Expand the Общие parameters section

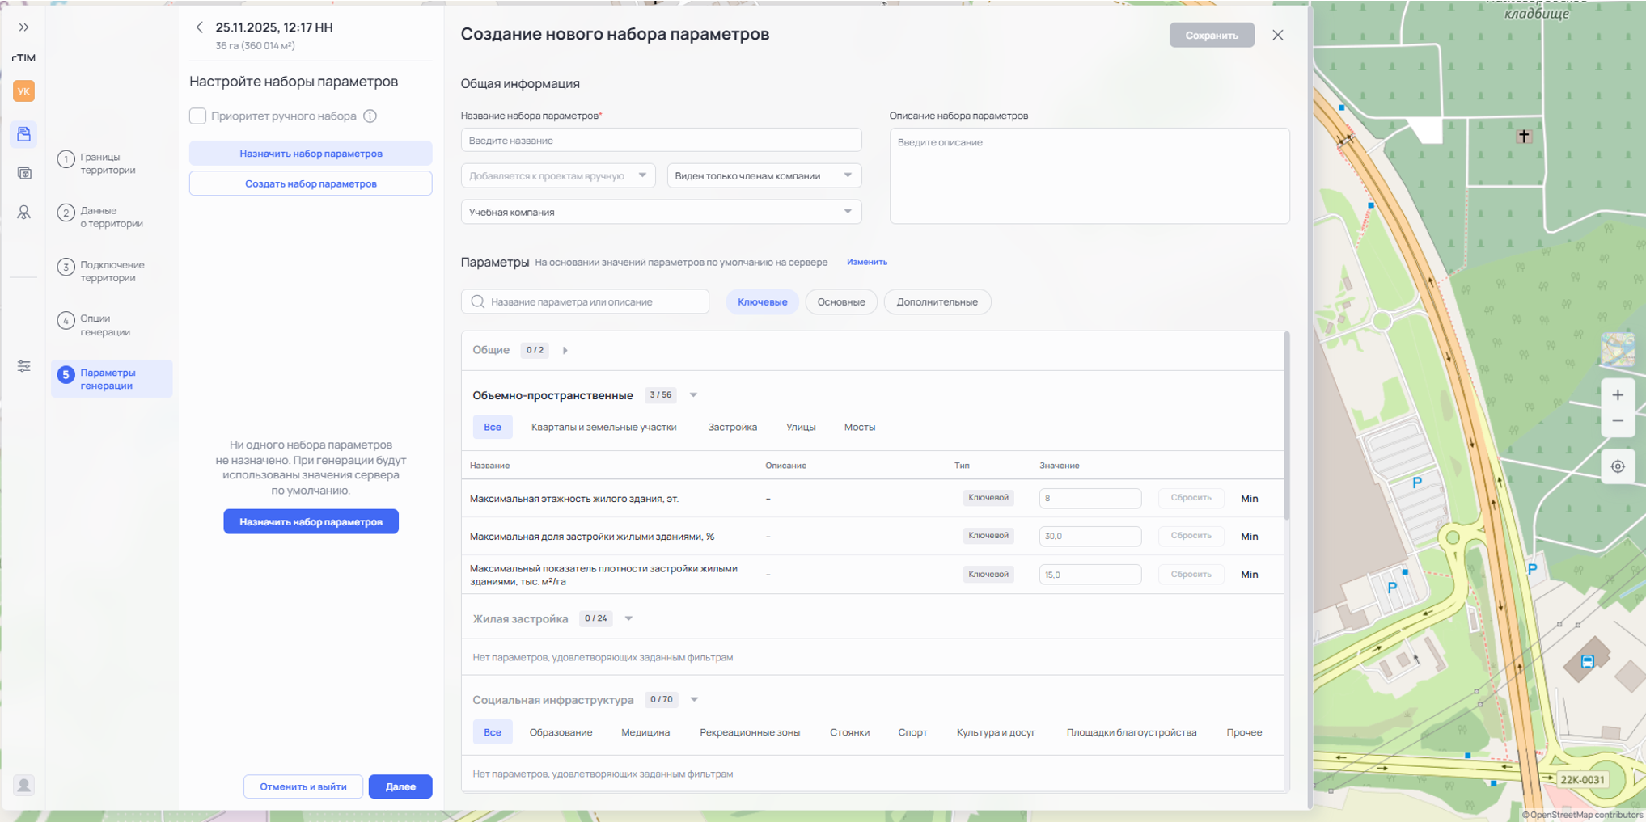point(565,351)
